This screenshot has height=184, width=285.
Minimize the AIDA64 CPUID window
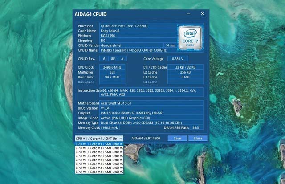click(x=188, y=14)
